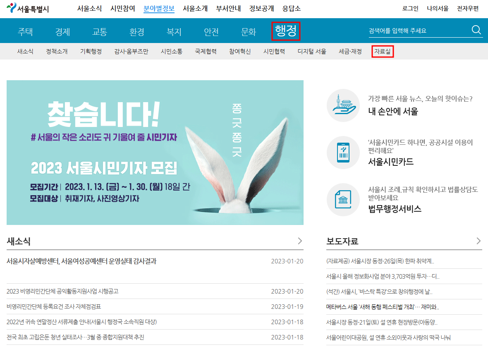488x349 pixels.
Task: Expand the 보도자료 section arrow
Action: point(478,241)
